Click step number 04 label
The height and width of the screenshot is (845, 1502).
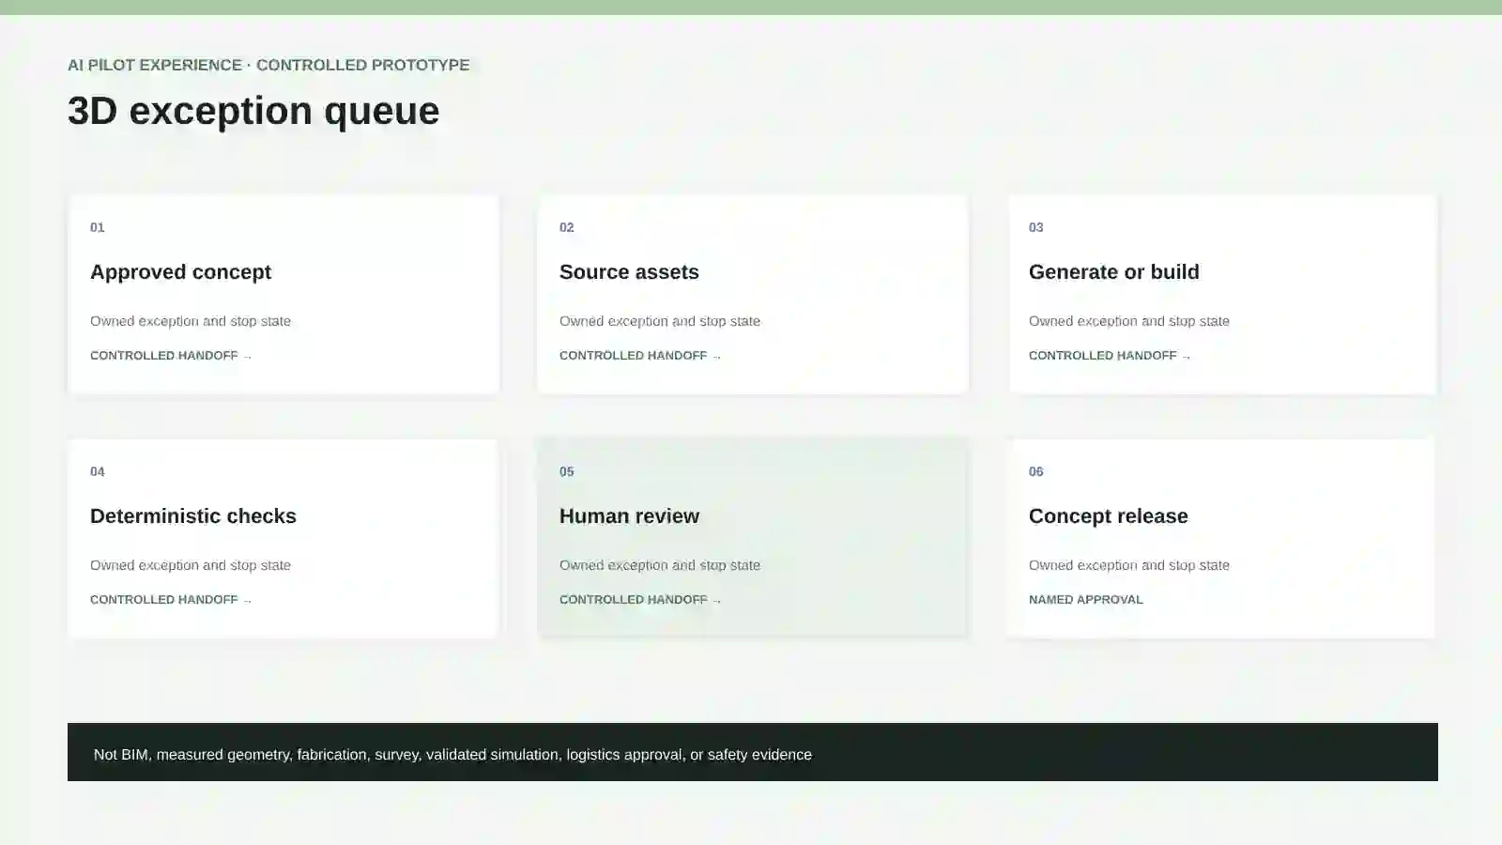(x=98, y=471)
